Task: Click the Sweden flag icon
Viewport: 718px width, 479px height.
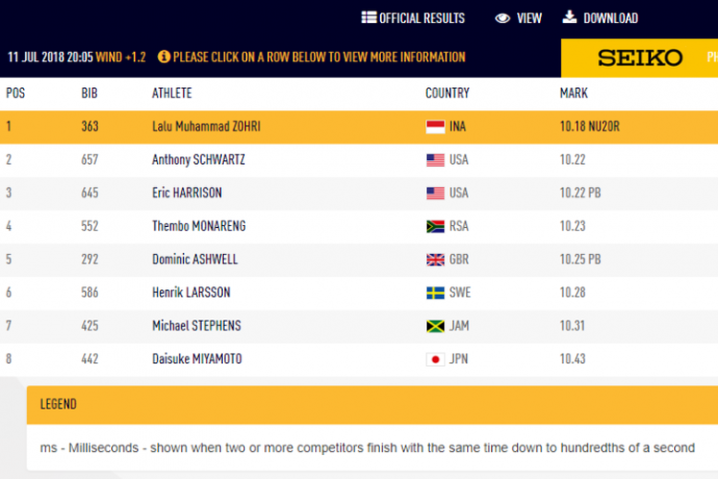Action: (436, 292)
